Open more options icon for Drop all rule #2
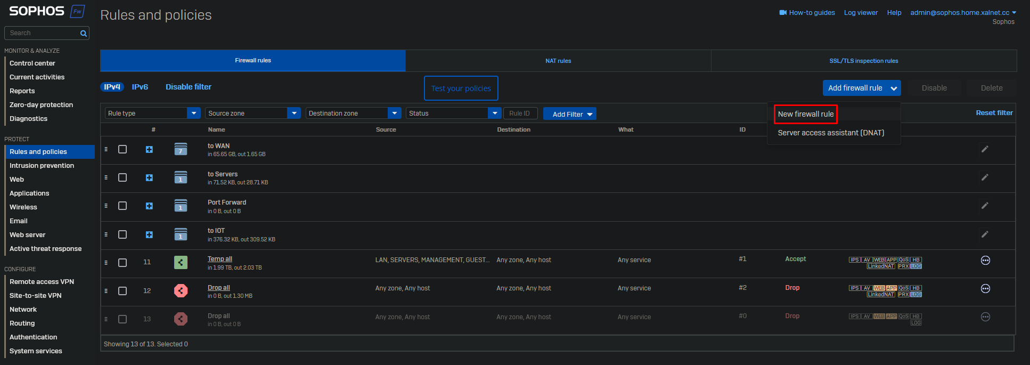The height and width of the screenshot is (365, 1030). tap(985, 289)
